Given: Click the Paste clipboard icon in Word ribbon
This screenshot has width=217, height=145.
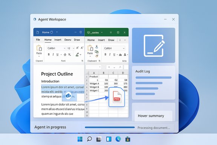Looking at the screenshot, I should 39,48.
